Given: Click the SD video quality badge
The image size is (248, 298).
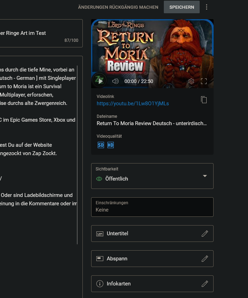Looking at the screenshot, I should point(101,145).
